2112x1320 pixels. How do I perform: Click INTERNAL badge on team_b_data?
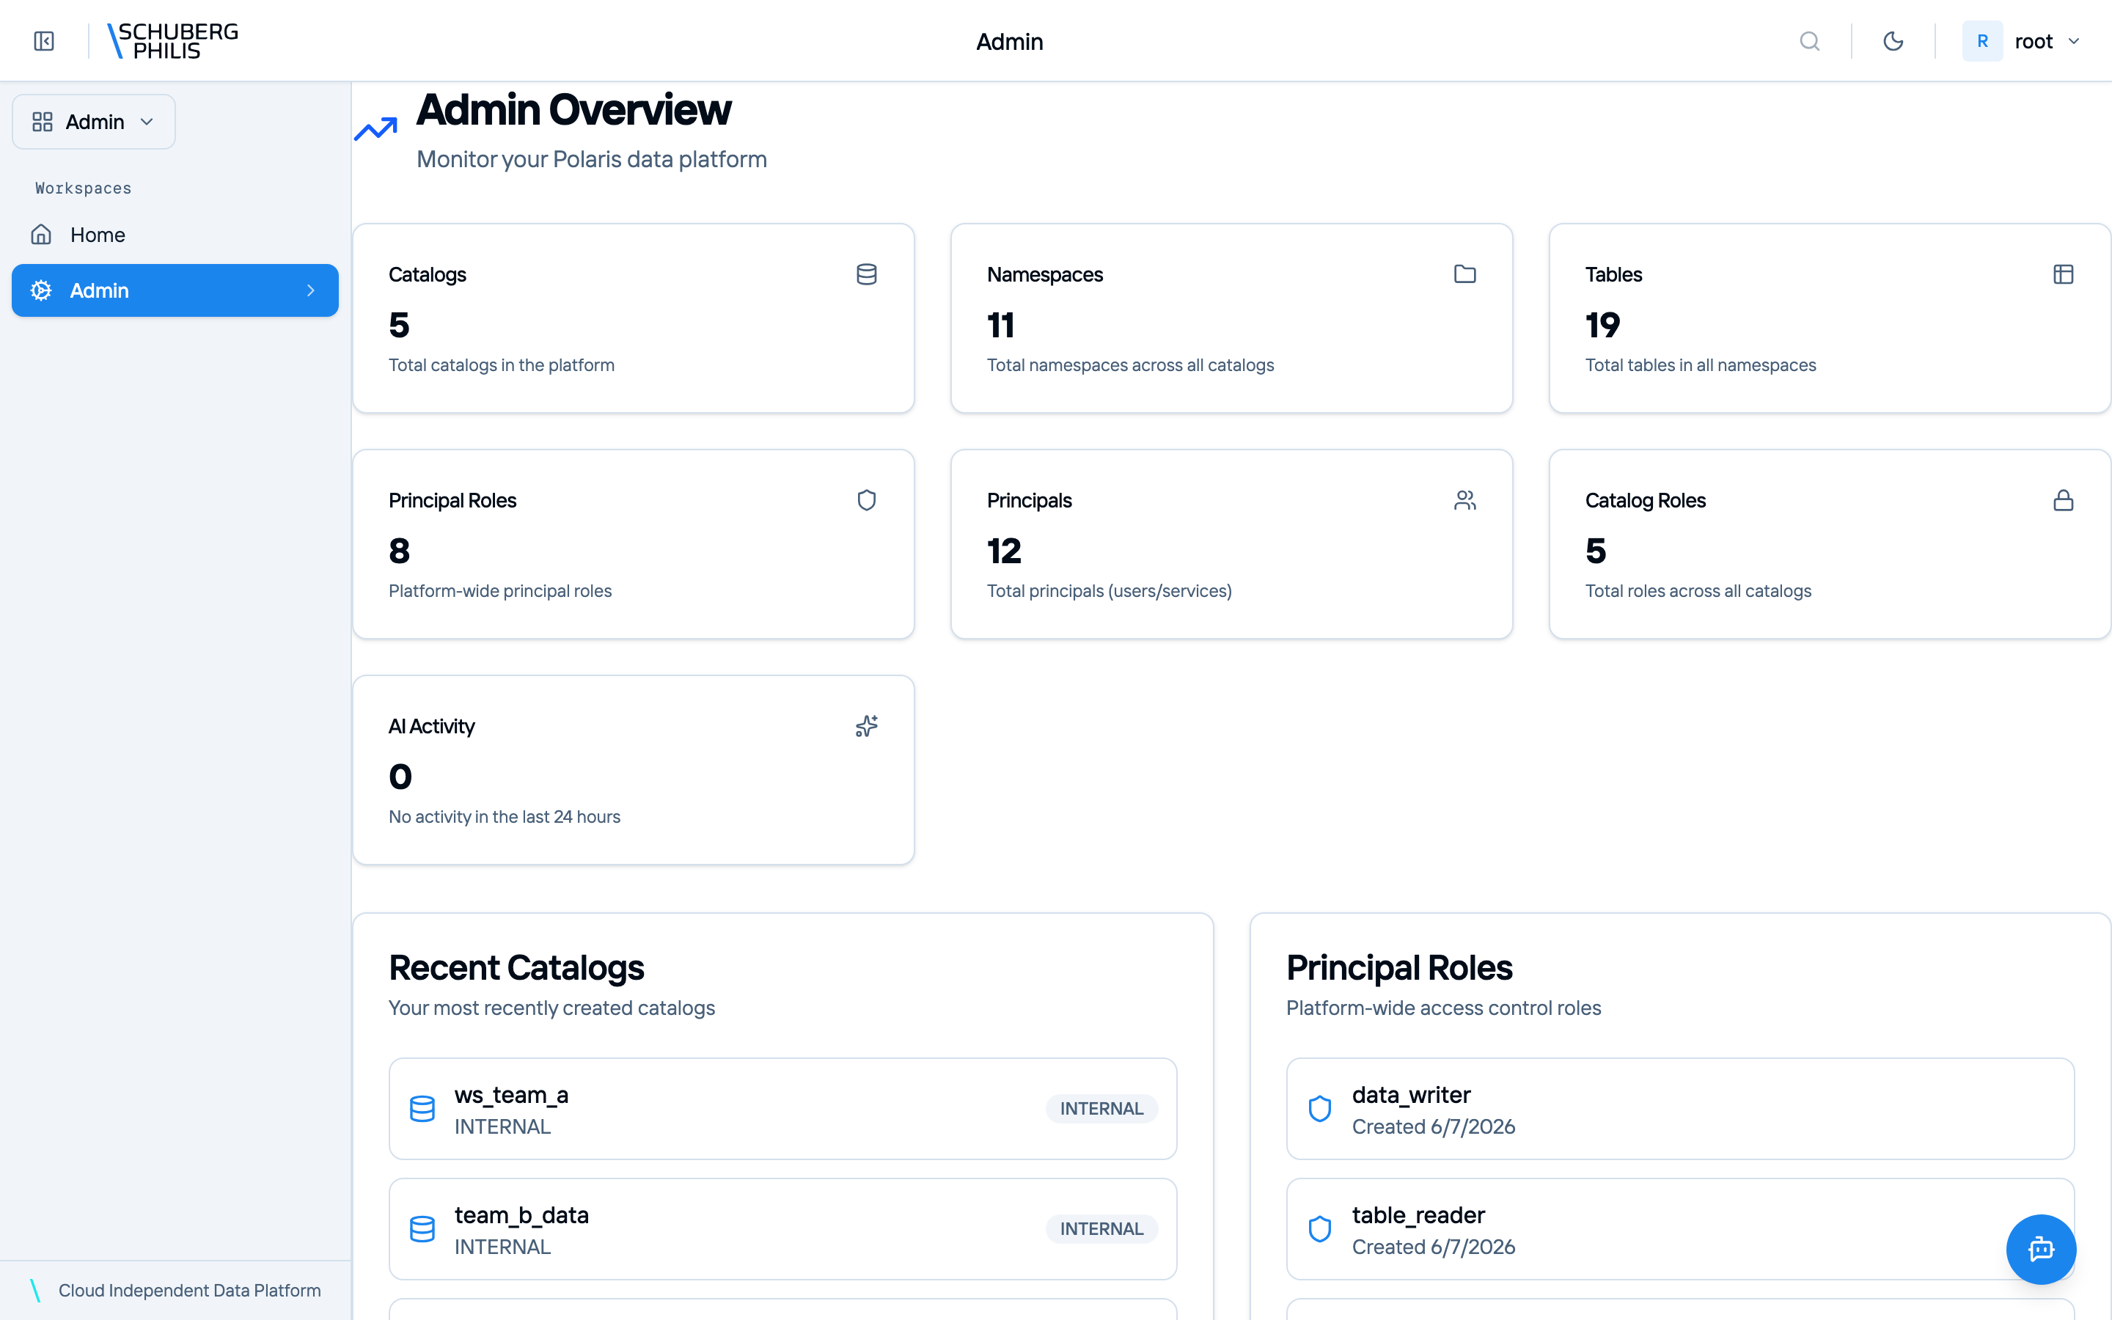pyautogui.click(x=1101, y=1229)
